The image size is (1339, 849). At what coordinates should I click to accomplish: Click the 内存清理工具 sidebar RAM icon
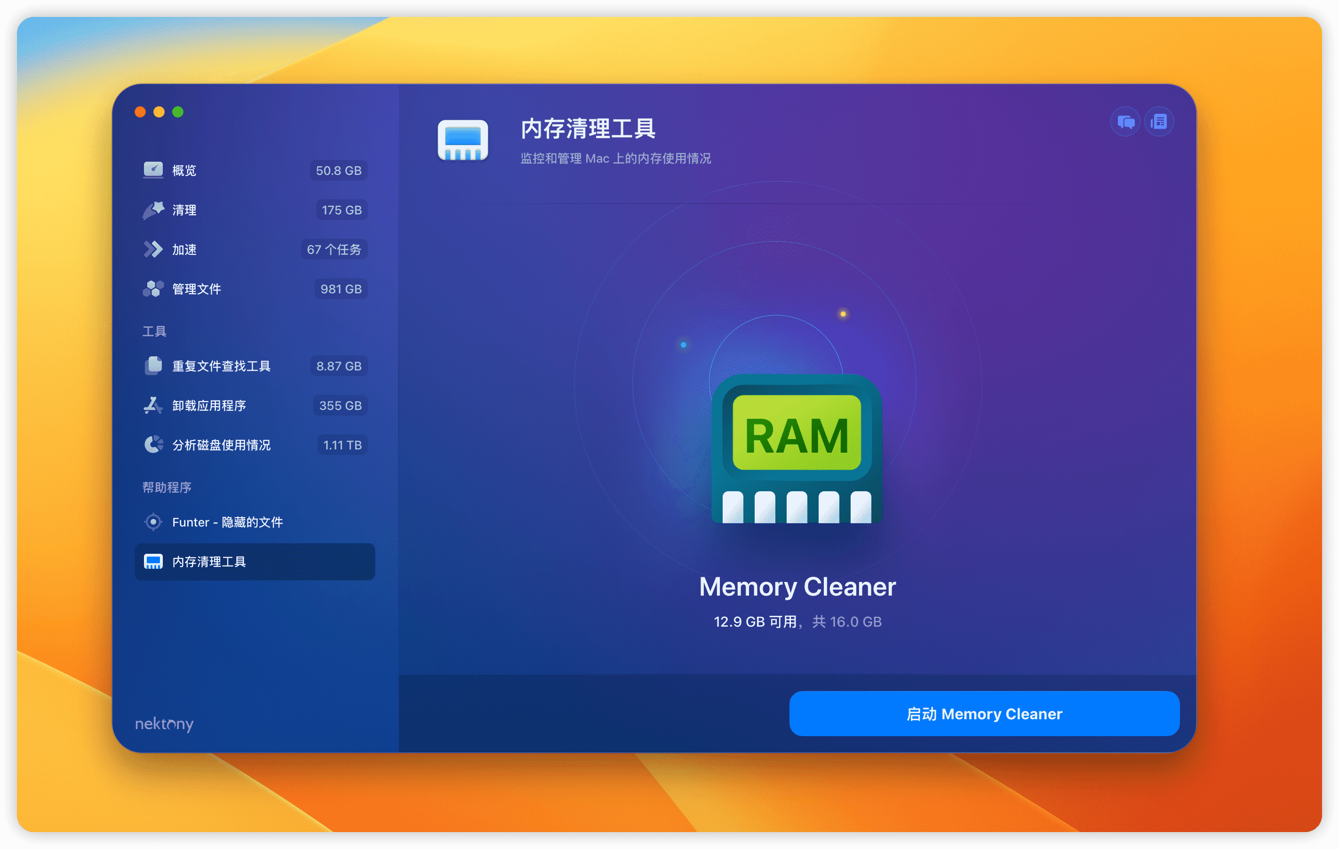tap(153, 561)
